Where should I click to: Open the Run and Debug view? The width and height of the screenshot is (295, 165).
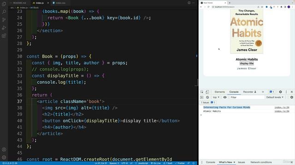click(x=4, y=28)
